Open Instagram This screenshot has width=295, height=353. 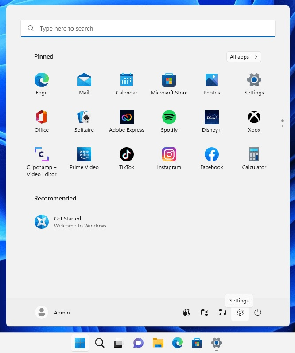[x=169, y=158]
